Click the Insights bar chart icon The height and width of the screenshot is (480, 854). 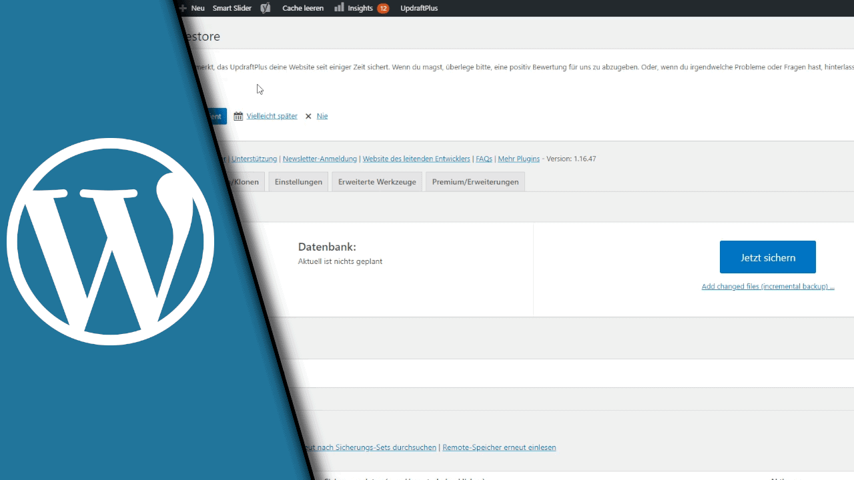pos(339,7)
